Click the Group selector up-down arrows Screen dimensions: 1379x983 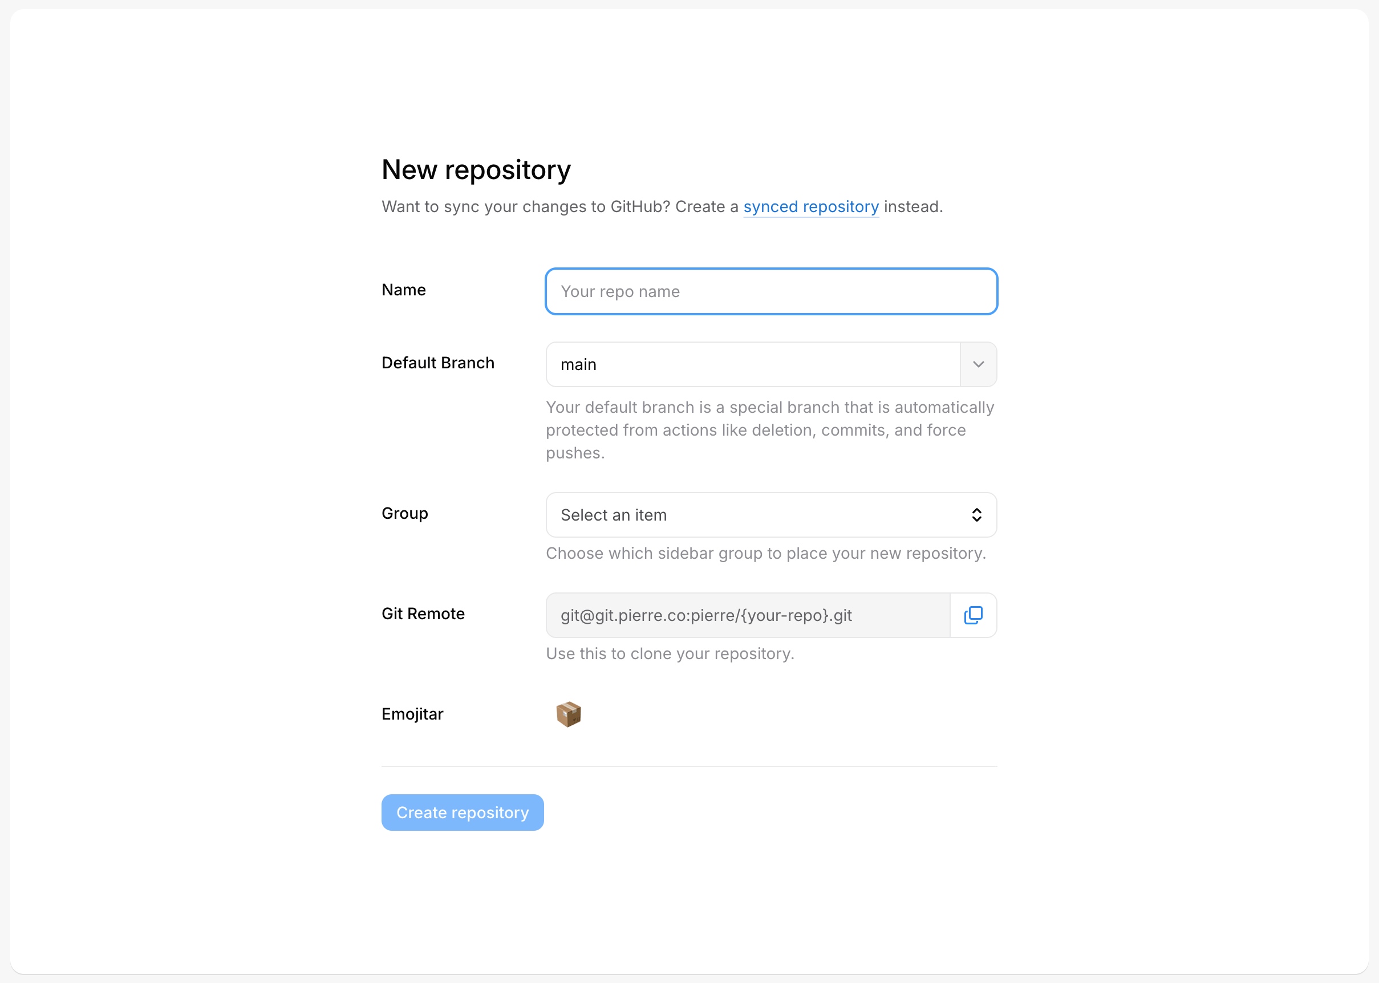click(976, 515)
